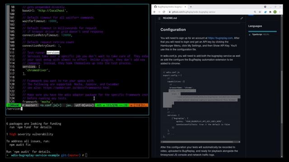This screenshot has height=162, width=289.
Task: View site info via the address bar lock icon
Action: coord(170,12)
